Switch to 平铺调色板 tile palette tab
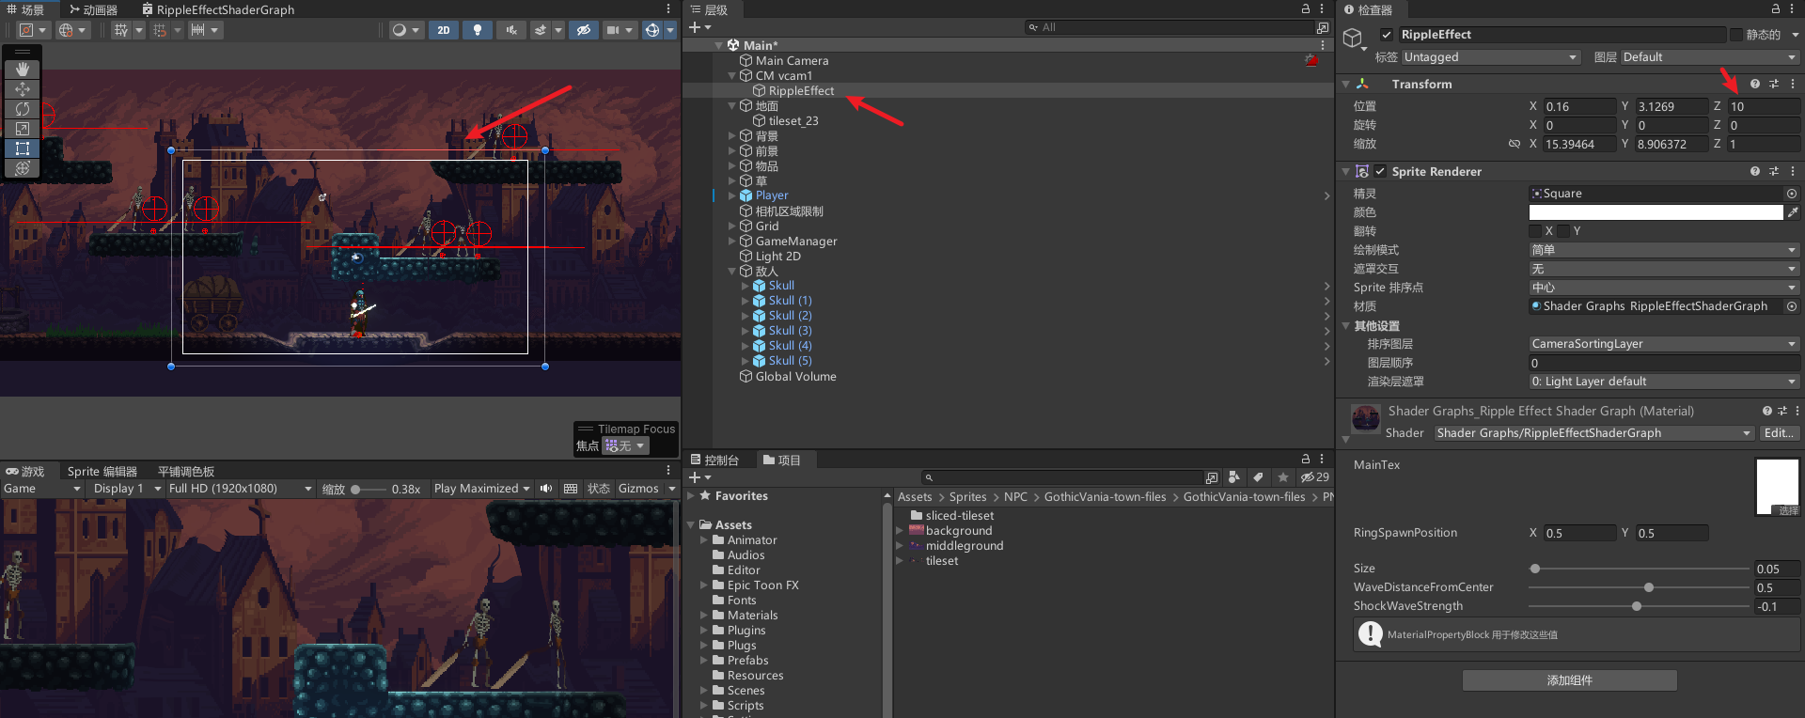 [186, 472]
